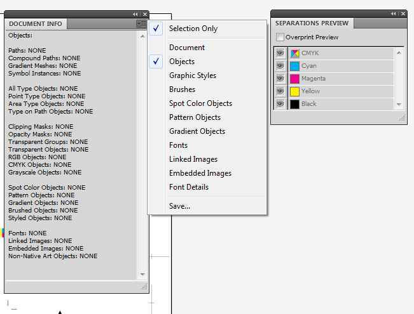The image size is (414, 314).
Task: Choose Gradient Objects menu entry
Action: [207, 131]
